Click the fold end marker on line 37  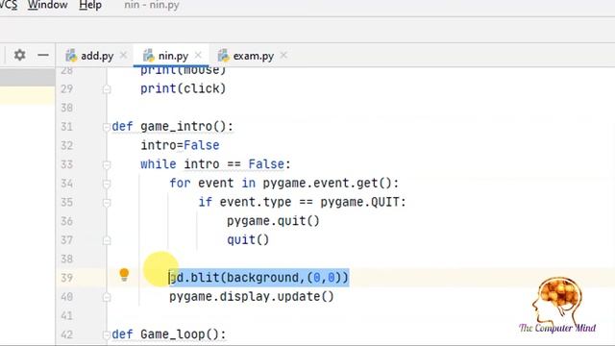tap(107, 240)
